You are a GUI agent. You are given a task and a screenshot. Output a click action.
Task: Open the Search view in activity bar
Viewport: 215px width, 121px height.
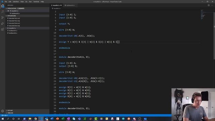[3, 12]
